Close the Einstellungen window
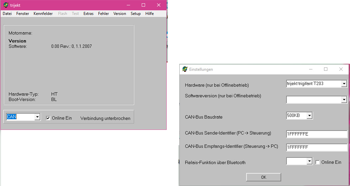350x186 pixels. tap(341, 69)
